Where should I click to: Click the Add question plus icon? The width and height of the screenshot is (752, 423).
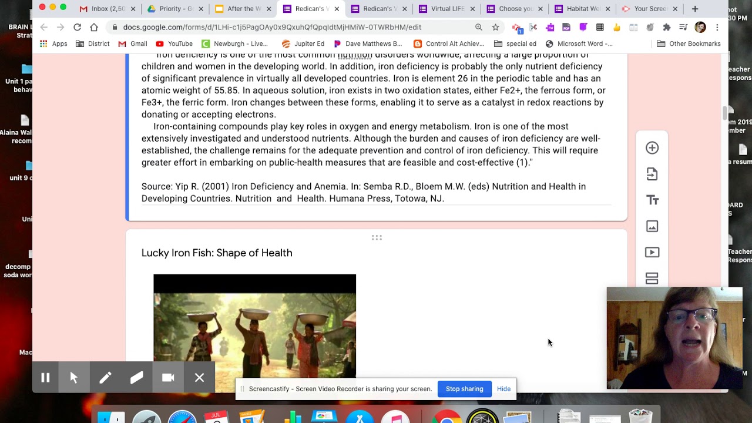(652, 148)
